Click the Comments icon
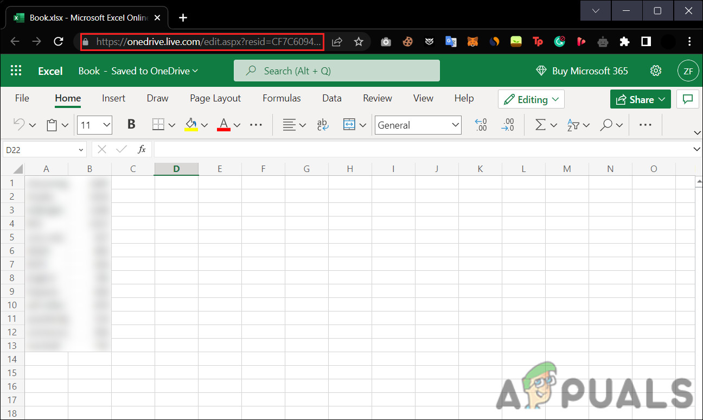 pyautogui.click(x=687, y=99)
